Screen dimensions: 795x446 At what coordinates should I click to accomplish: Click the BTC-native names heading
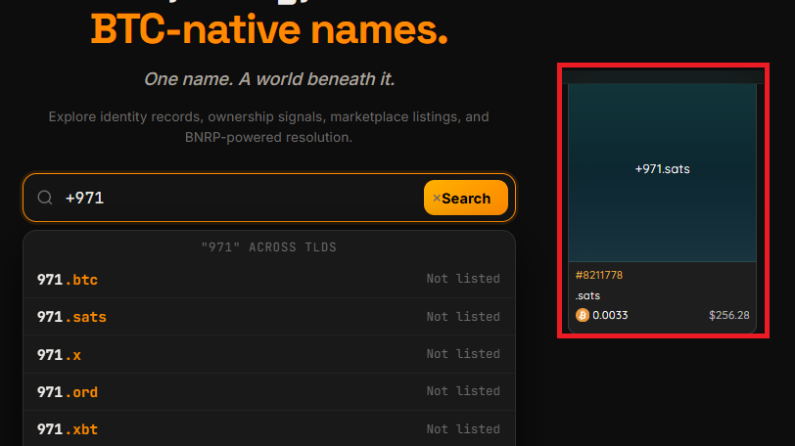coord(269,30)
